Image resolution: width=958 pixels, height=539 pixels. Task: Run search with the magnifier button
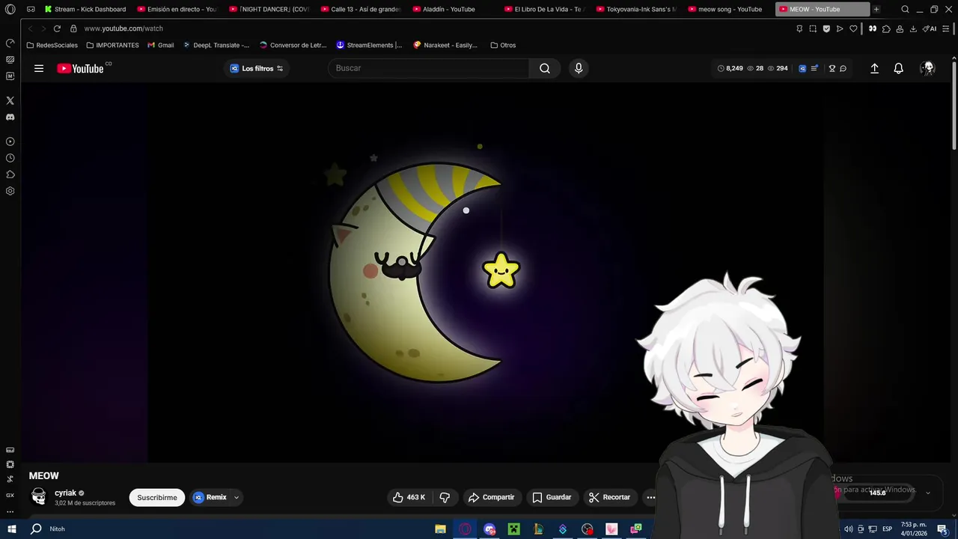[x=545, y=68]
